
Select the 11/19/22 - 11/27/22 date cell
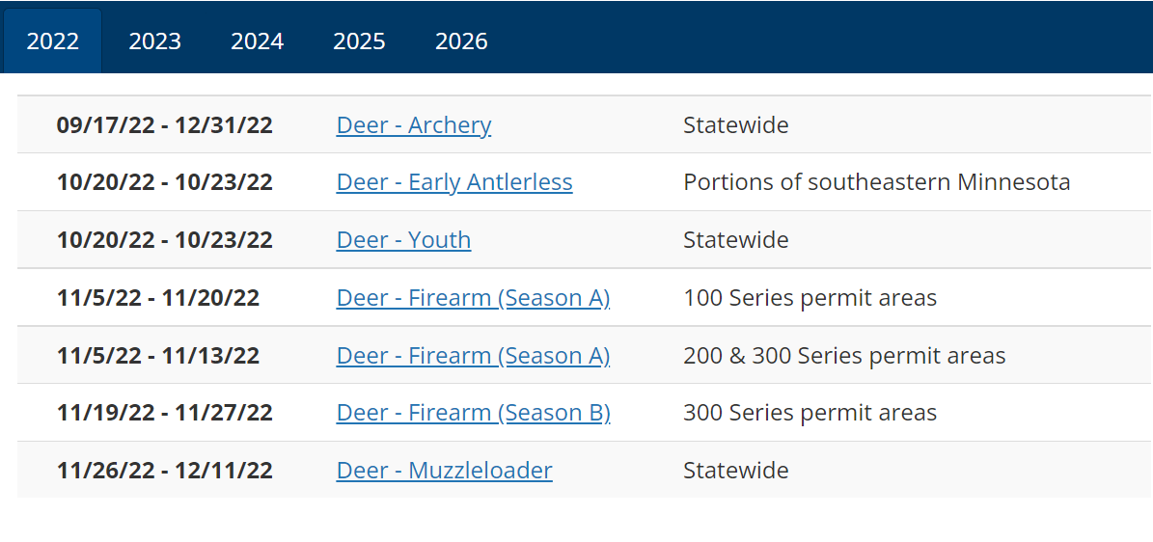165,413
